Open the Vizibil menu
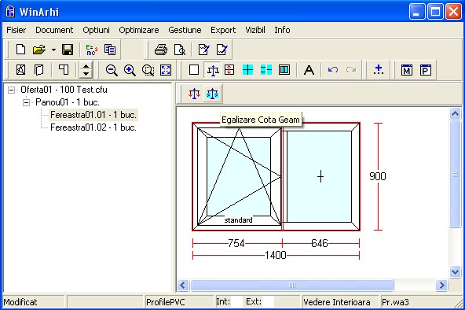The height and width of the screenshot is (310, 465). click(255, 30)
